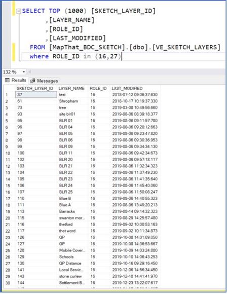Click the 'Blue A' cell

pos(72,205)
